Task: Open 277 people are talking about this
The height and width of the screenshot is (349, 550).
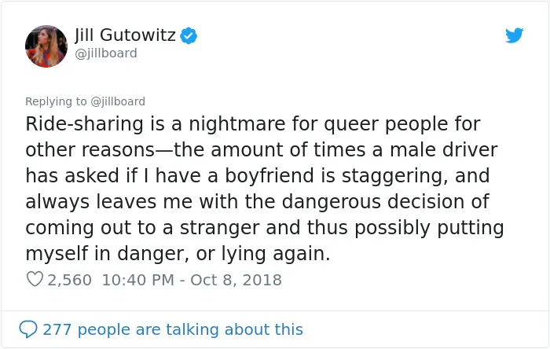Action: pos(173,329)
